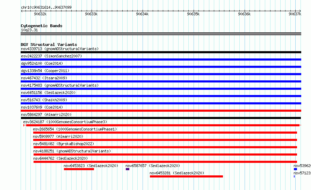Open dgv1338n54 (Cooper2011) variant label
The image size is (311, 190).
coord(45,71)
